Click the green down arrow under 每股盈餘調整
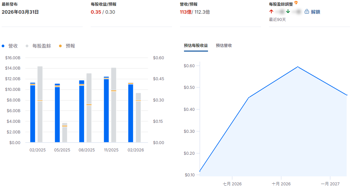 pos(288,11)
